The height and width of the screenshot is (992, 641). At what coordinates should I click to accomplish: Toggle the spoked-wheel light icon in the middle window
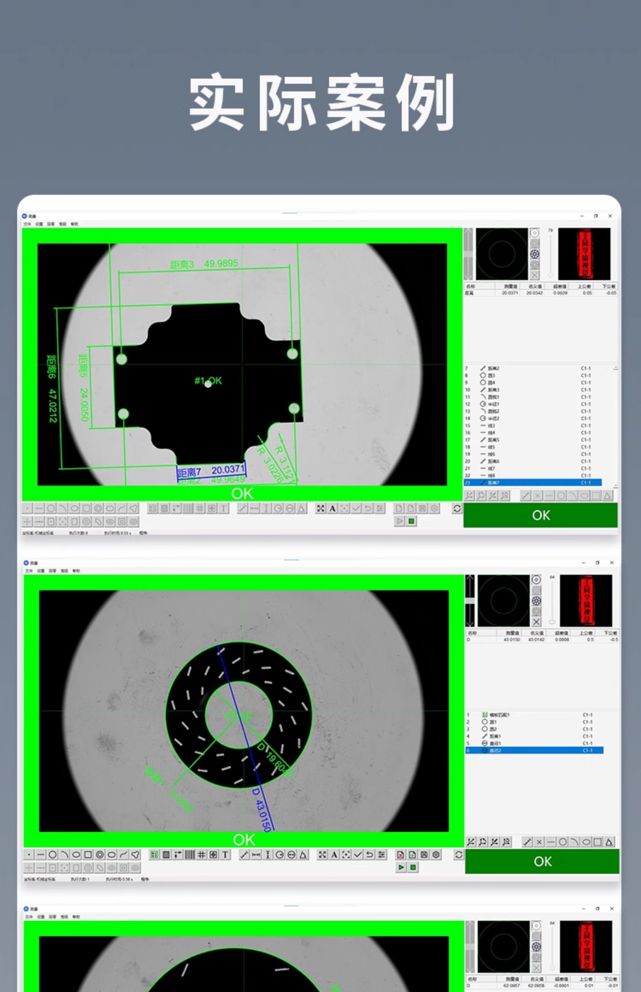537,601
